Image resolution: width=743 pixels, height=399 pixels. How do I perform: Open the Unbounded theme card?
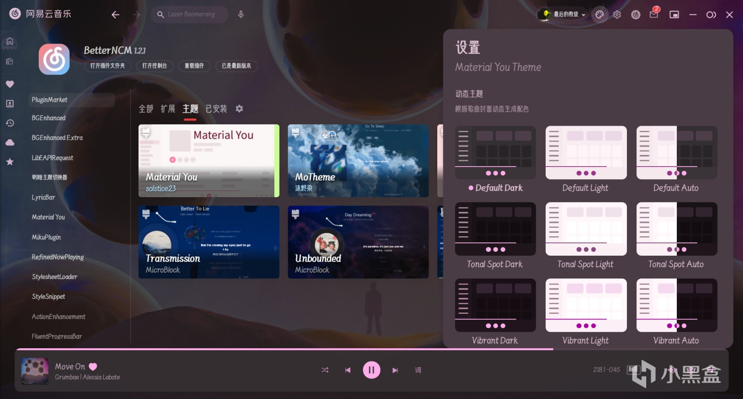358,242
